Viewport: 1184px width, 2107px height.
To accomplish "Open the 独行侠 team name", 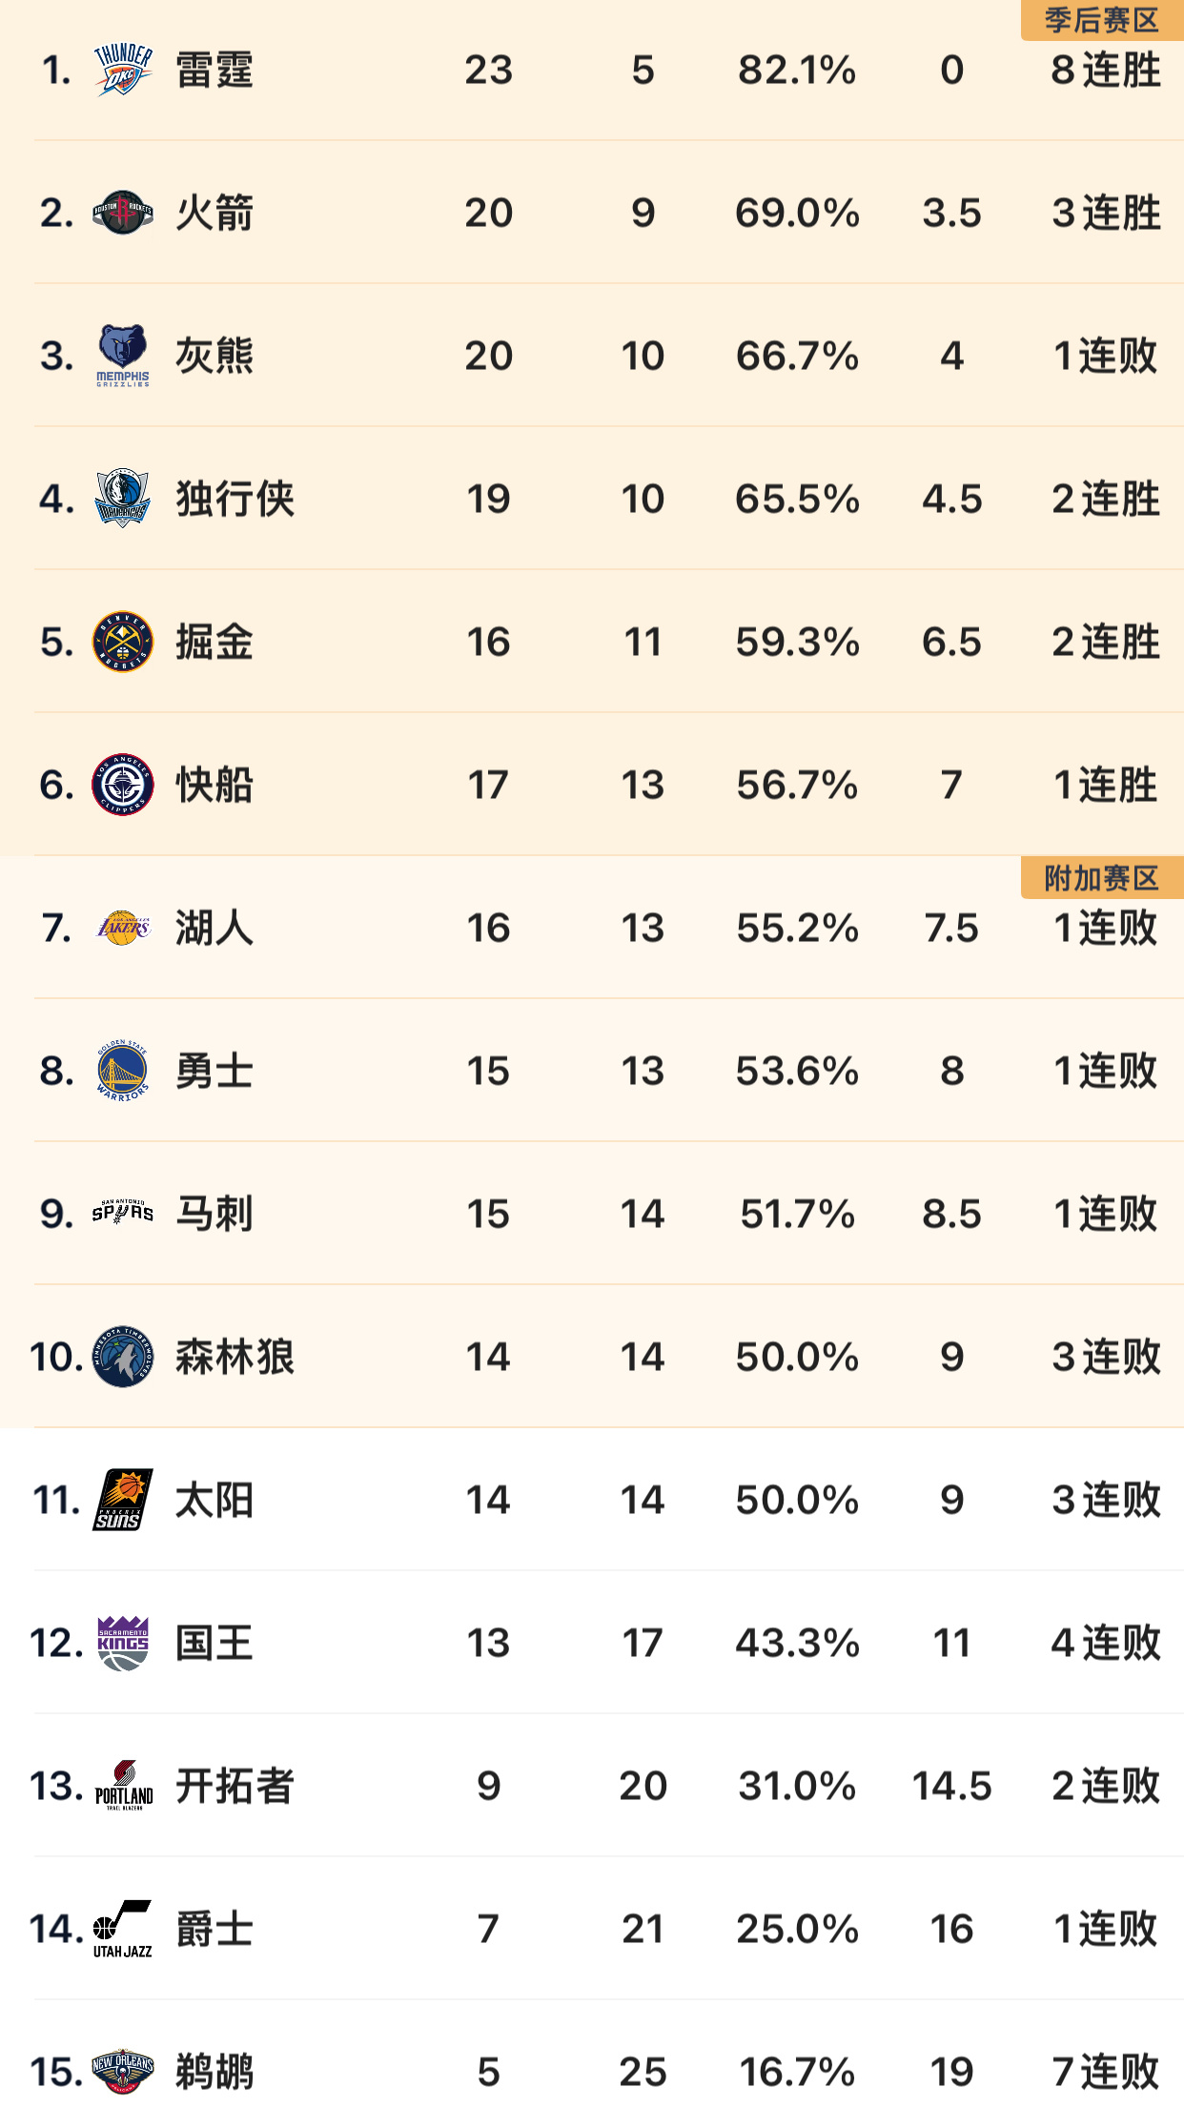I will 235,499.
